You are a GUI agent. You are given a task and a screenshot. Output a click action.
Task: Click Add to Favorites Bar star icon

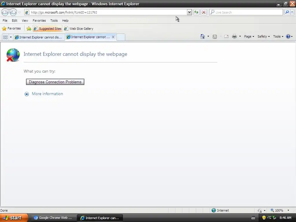point(29,29)
